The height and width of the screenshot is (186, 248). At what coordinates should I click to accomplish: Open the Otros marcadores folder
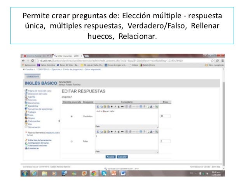pyautogui.click(x=215, y=65)
